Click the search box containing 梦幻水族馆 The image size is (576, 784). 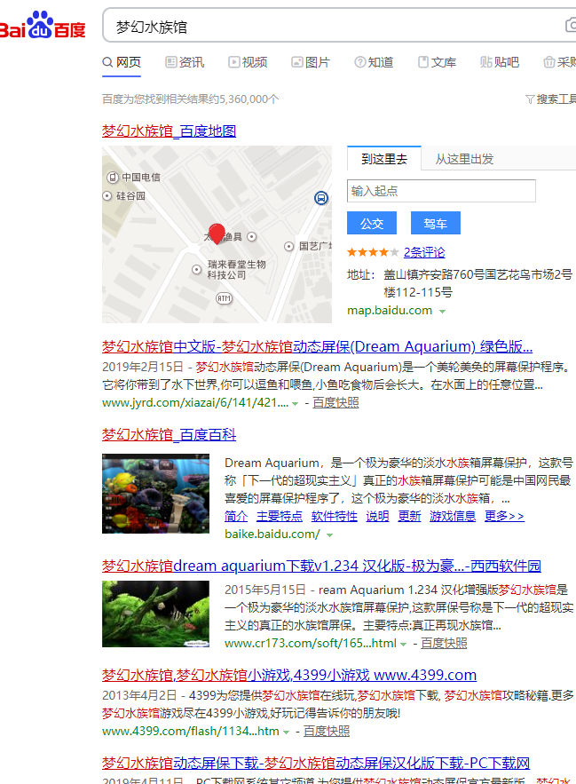pyautogui.click(x=339, y=26)
